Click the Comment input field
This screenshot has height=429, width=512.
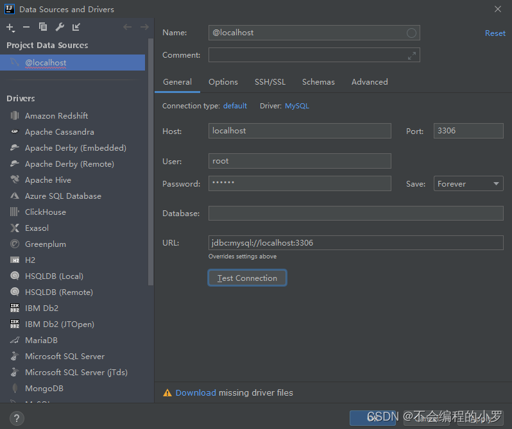[314, 55]
